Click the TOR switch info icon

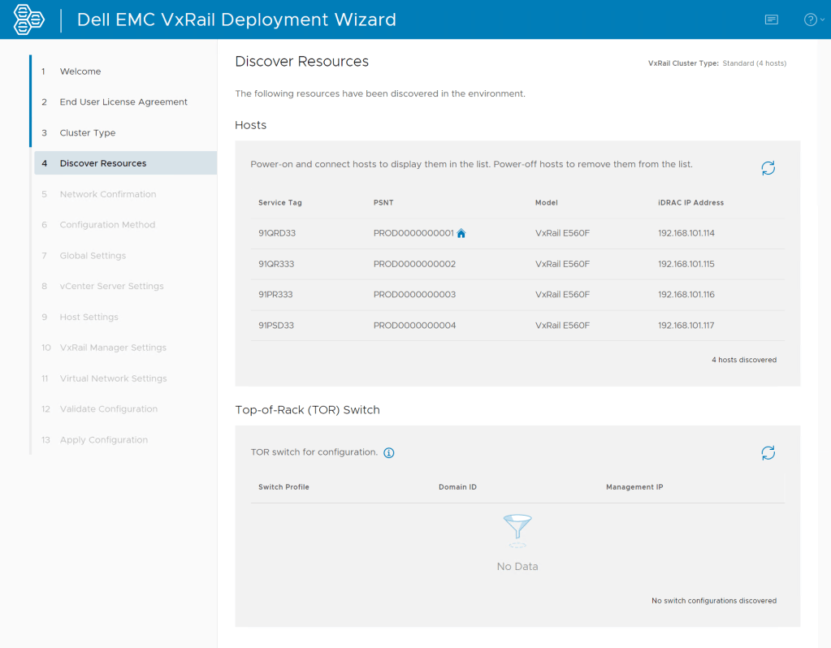(x=388, y=453)
